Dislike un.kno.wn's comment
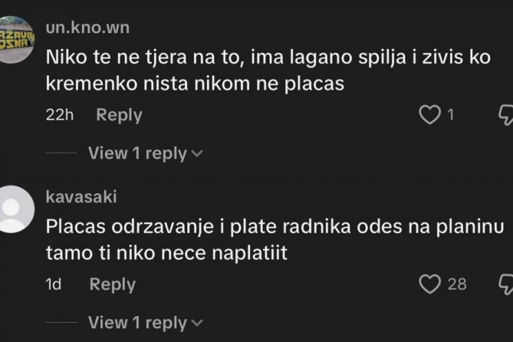This screenshot has width=513, height=342. tap(506, 115)
